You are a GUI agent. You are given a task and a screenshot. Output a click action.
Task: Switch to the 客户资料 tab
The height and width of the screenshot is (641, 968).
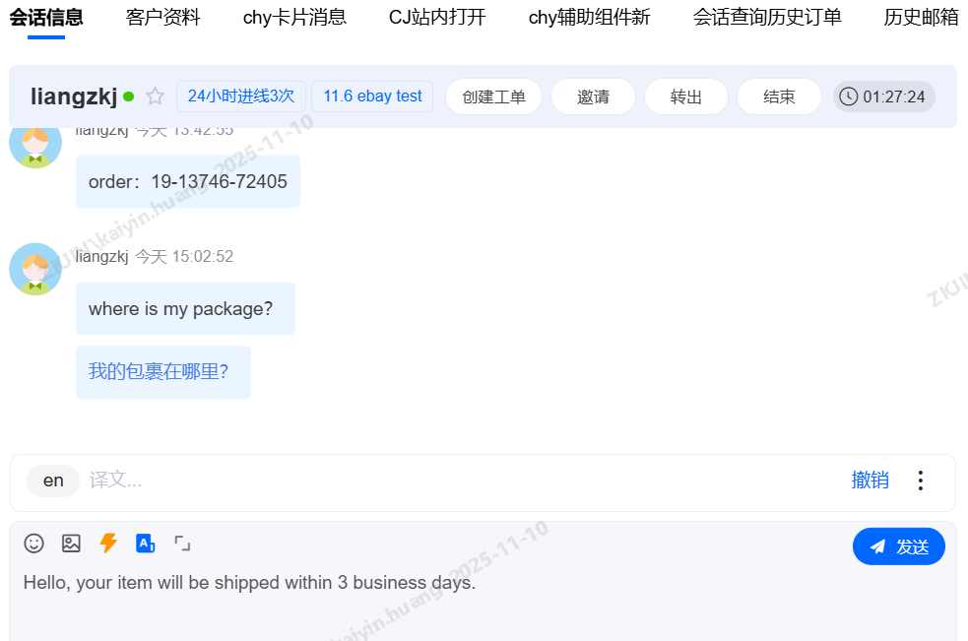click(x=163, y=18)
